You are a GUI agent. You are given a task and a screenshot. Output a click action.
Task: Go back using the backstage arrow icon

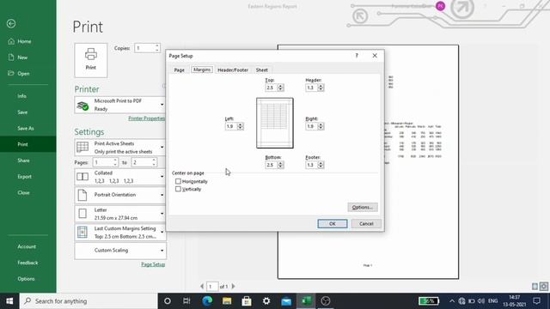tap(11, 23)
